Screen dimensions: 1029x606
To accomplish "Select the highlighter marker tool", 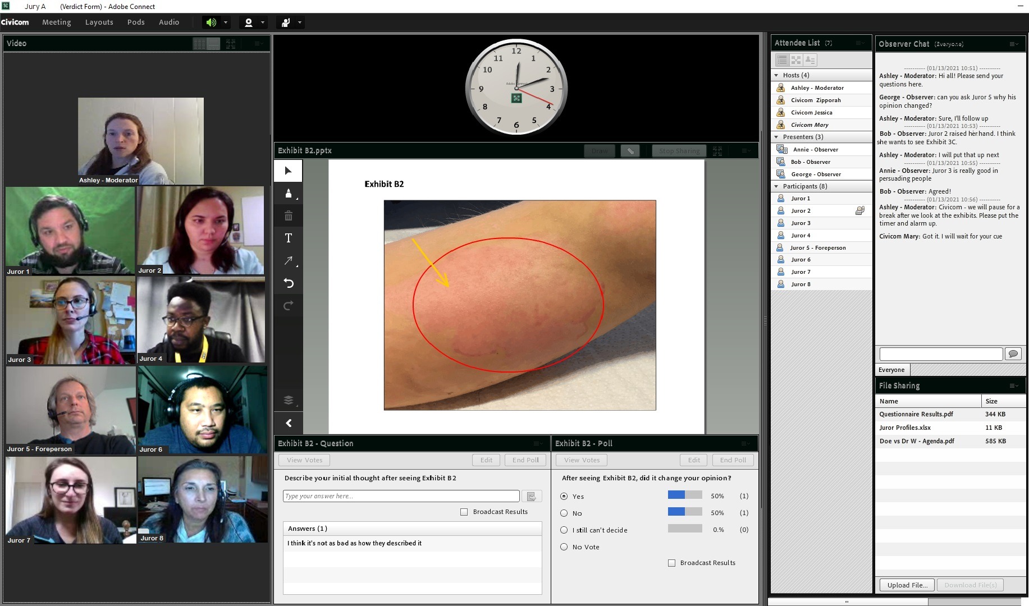I will 288,194.
